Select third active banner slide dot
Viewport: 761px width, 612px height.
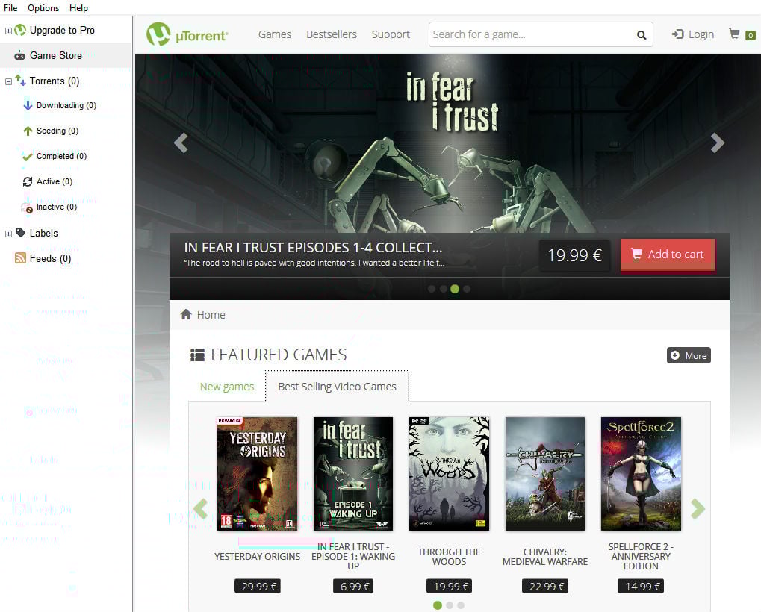tap(455, 289)
